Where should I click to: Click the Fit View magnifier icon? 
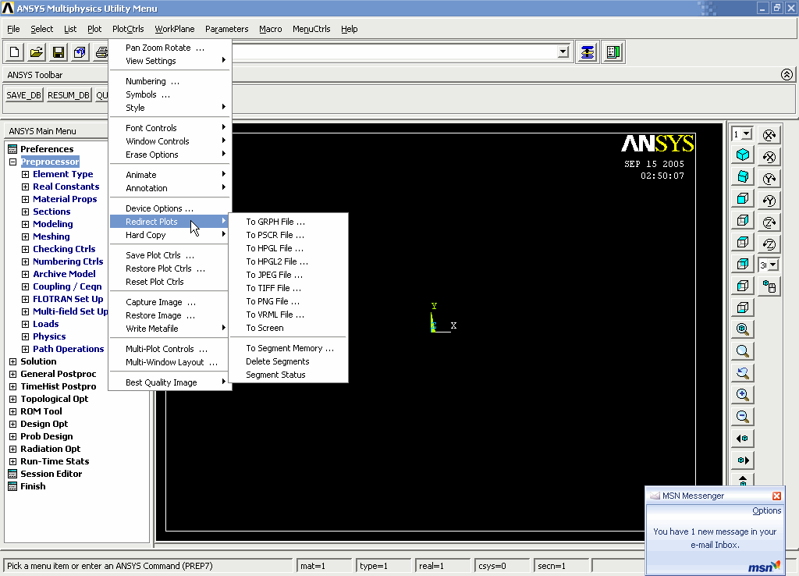[743, 329]
